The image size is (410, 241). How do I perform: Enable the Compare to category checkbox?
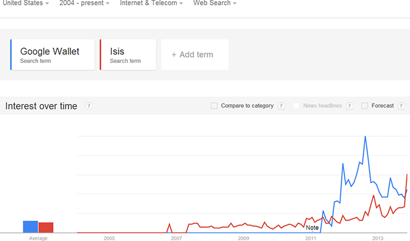tap(214, 106)
